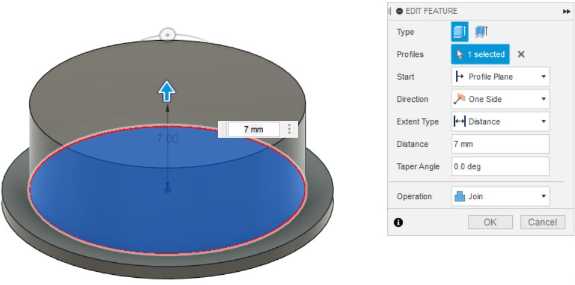This screenshot has width=575, height=285.
Task: Open the Extent Type dropdown
Action: [500, 122]
